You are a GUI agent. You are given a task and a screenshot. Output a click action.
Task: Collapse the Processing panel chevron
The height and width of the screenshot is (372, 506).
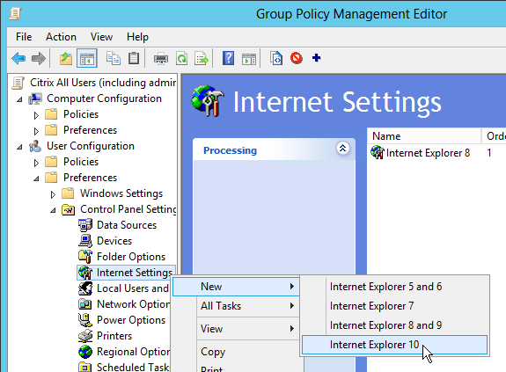[342, 149]
